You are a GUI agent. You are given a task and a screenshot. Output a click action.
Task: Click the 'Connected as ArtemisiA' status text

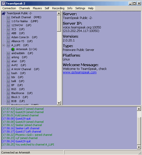(x=16, y=153)
